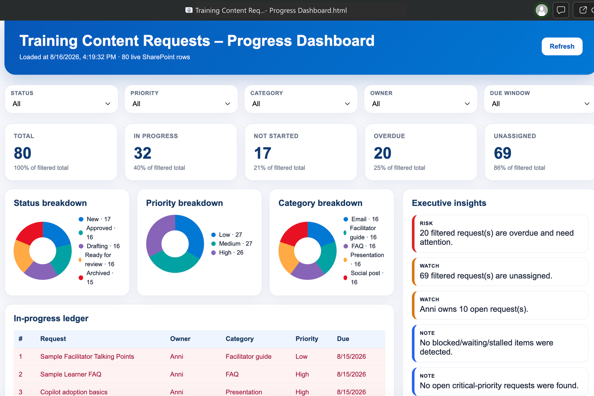Click the user profile avatar icon
Viewport: 594px width, 396px height.
click(x=542, y=10)
